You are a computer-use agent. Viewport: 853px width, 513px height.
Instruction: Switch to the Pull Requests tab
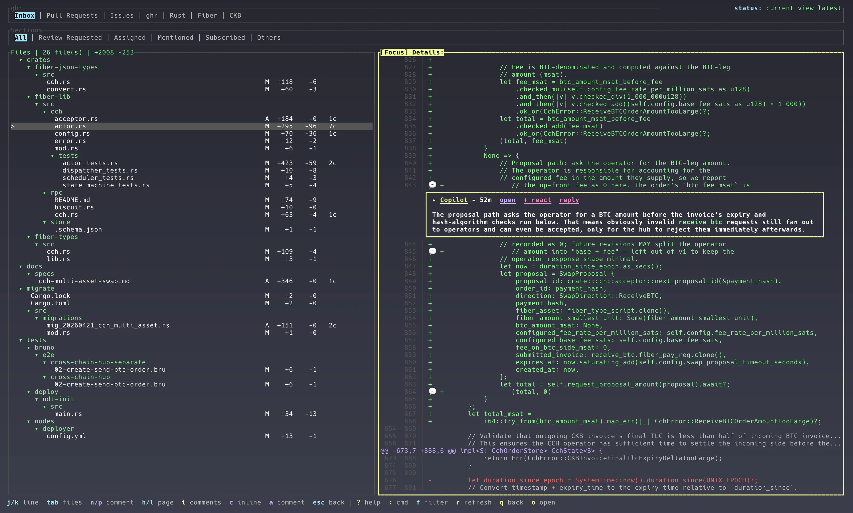click(x=72, y=15)
